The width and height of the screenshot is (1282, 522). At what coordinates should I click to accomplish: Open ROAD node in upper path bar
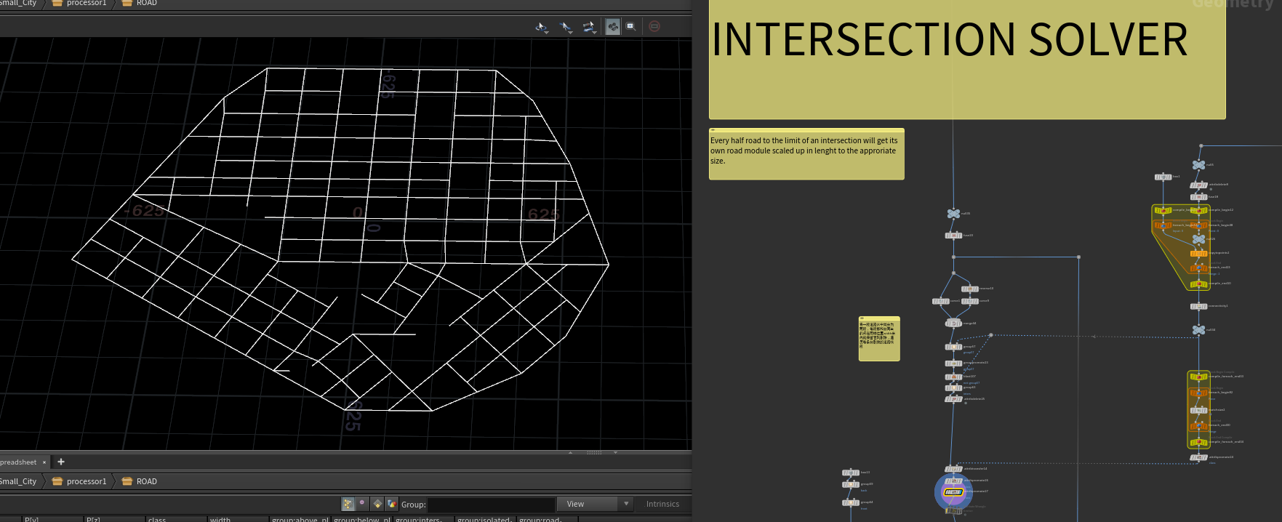click(x=146, y=4)
